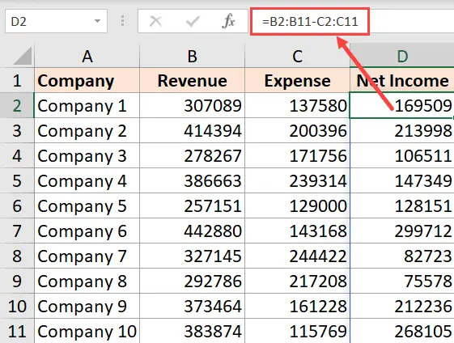Viewport: 454px width, 343px height.
Task: Select cell containing Company 7
Action: click(87, 256)
